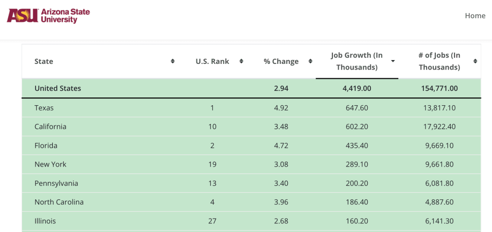Viewport: 492px width, 232px height.
Task: Click the U.S. Rank column header
Action: tap(212, 61)
